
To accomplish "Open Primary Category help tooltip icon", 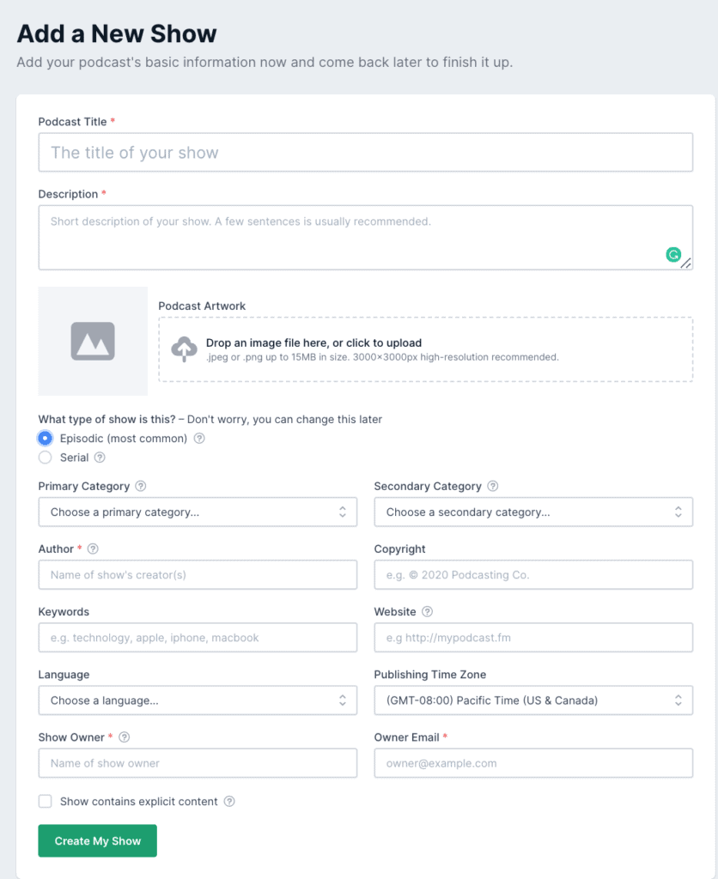I will pyautogui.click(x=141, y=486).
